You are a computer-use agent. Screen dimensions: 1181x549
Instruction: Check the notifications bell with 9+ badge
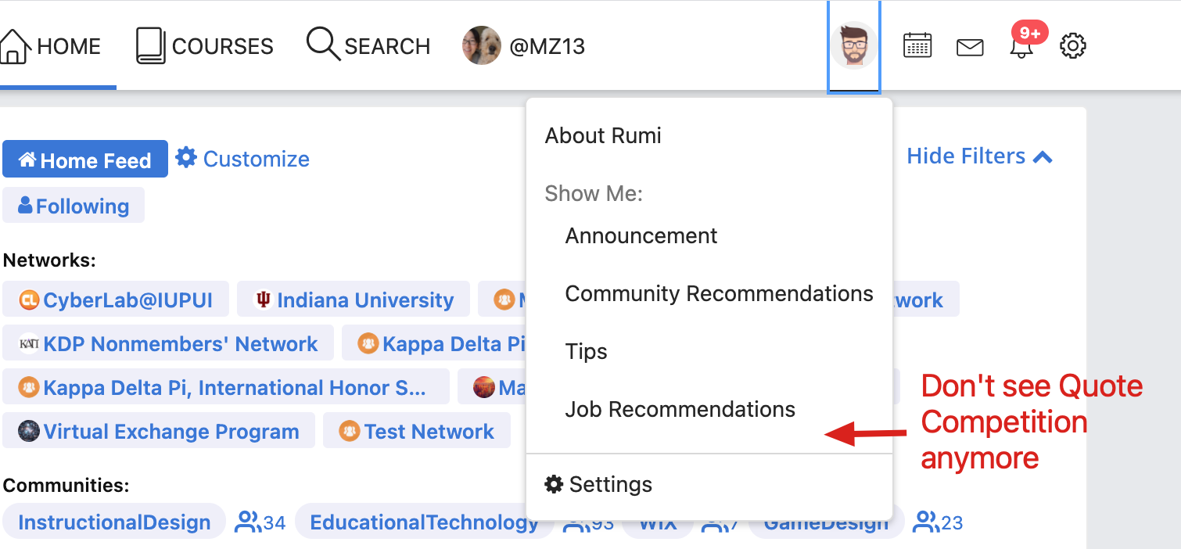coord(1021,46)
